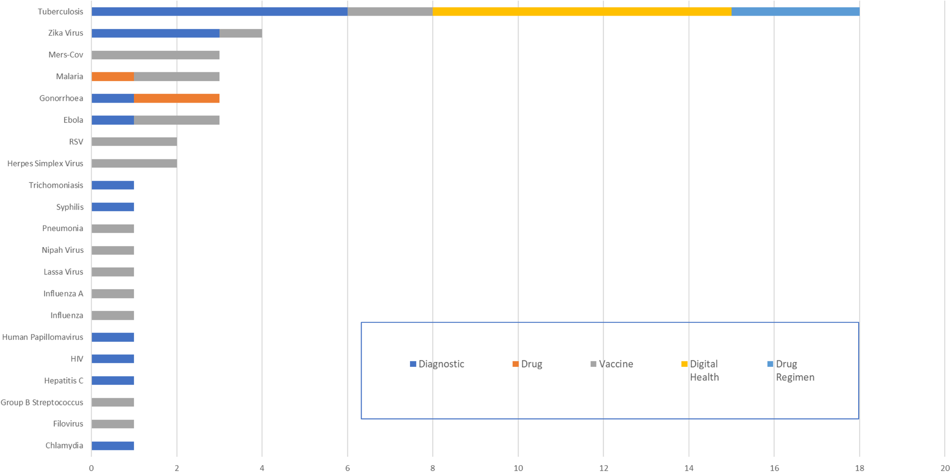
Task: Click the '20' x-axis value
Action: tap(945, 468)
